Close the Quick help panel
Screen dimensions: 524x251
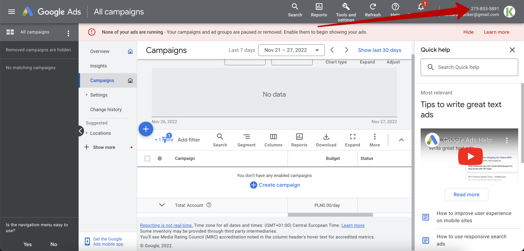click(x=512, y=50)
